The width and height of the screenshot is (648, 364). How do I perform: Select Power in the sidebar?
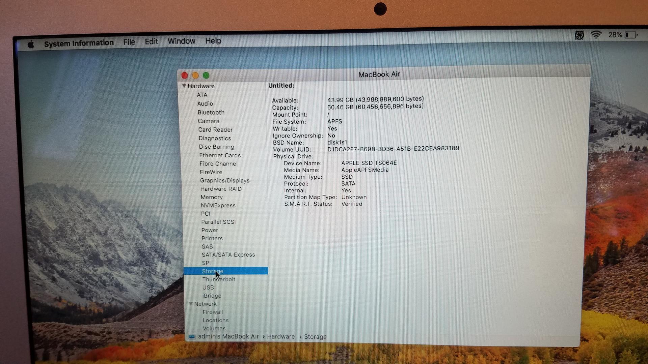pos(210,230)
